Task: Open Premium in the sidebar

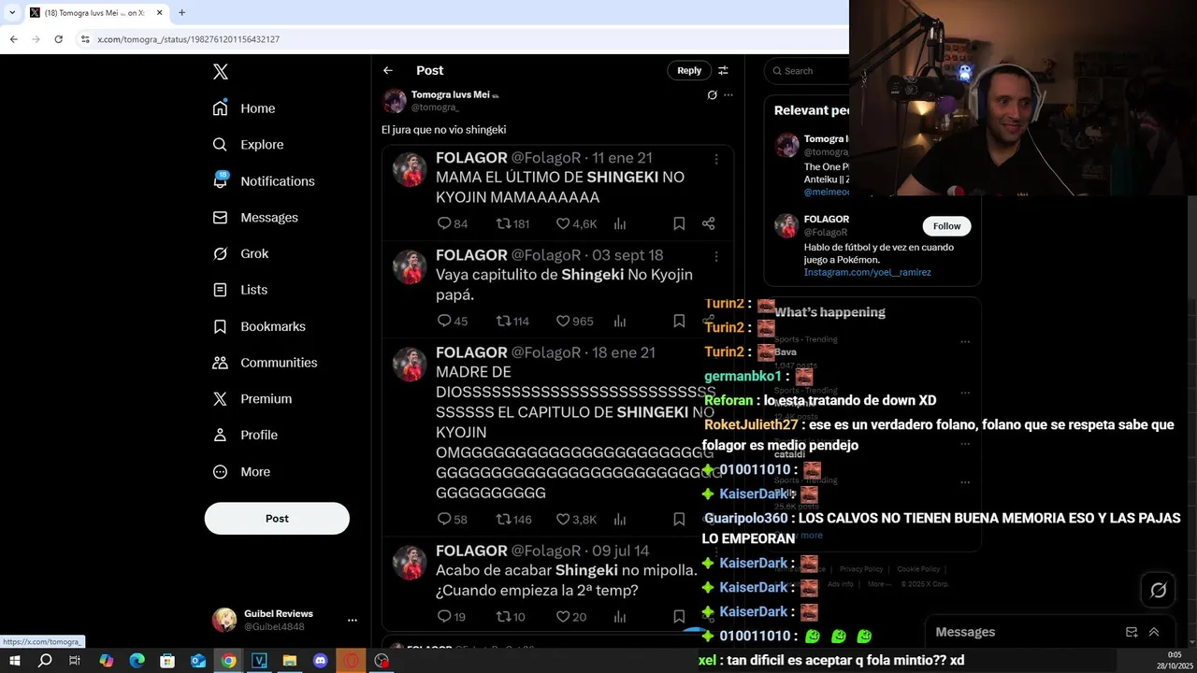Action: [252, 399]
